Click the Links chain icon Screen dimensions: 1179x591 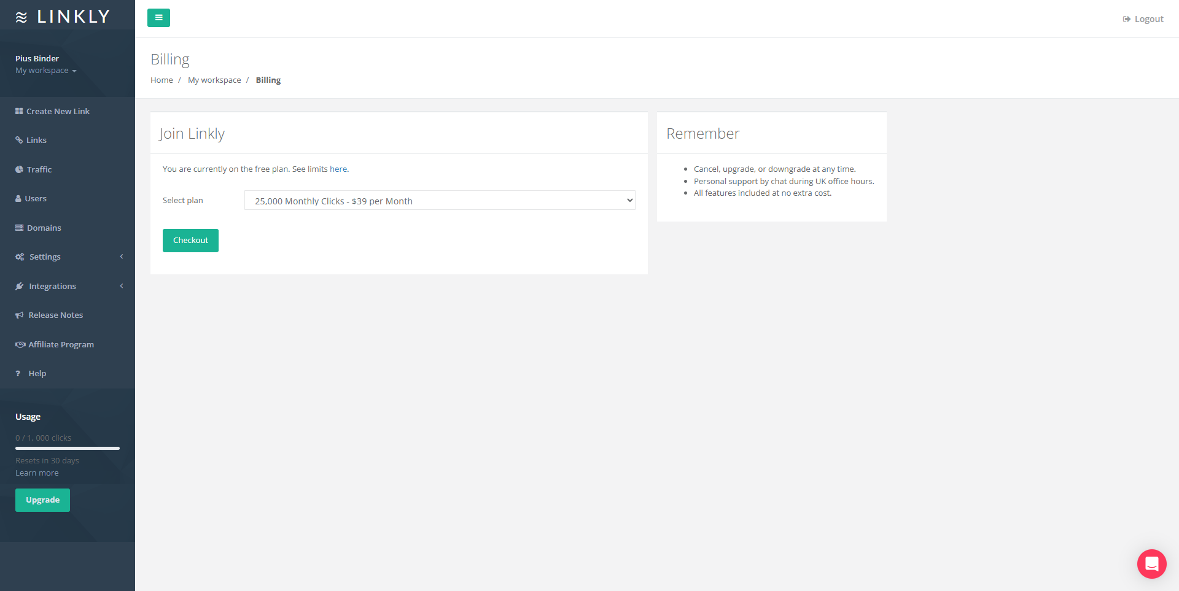(19, 140)
